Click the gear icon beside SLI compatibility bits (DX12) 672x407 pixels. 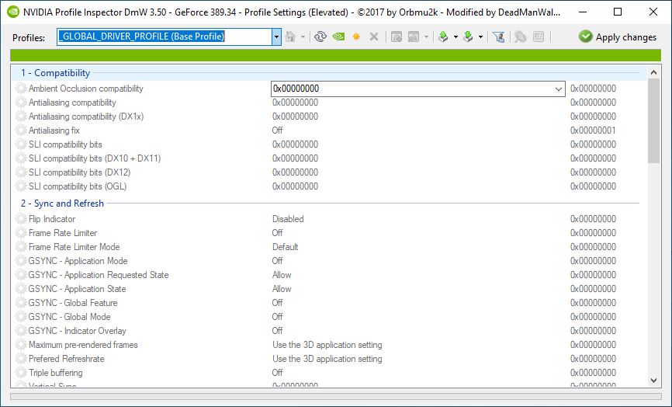pos(21,172)
